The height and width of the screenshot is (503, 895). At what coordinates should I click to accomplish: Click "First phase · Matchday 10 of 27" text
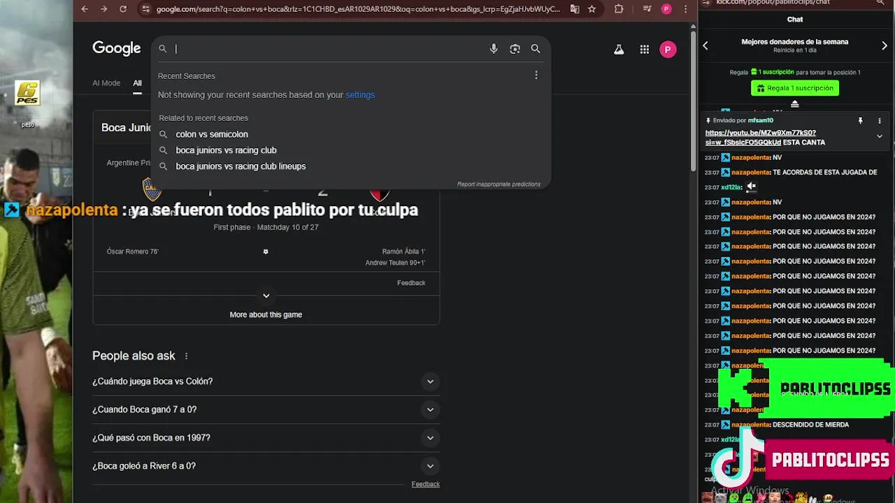click(x=266, y=228)
